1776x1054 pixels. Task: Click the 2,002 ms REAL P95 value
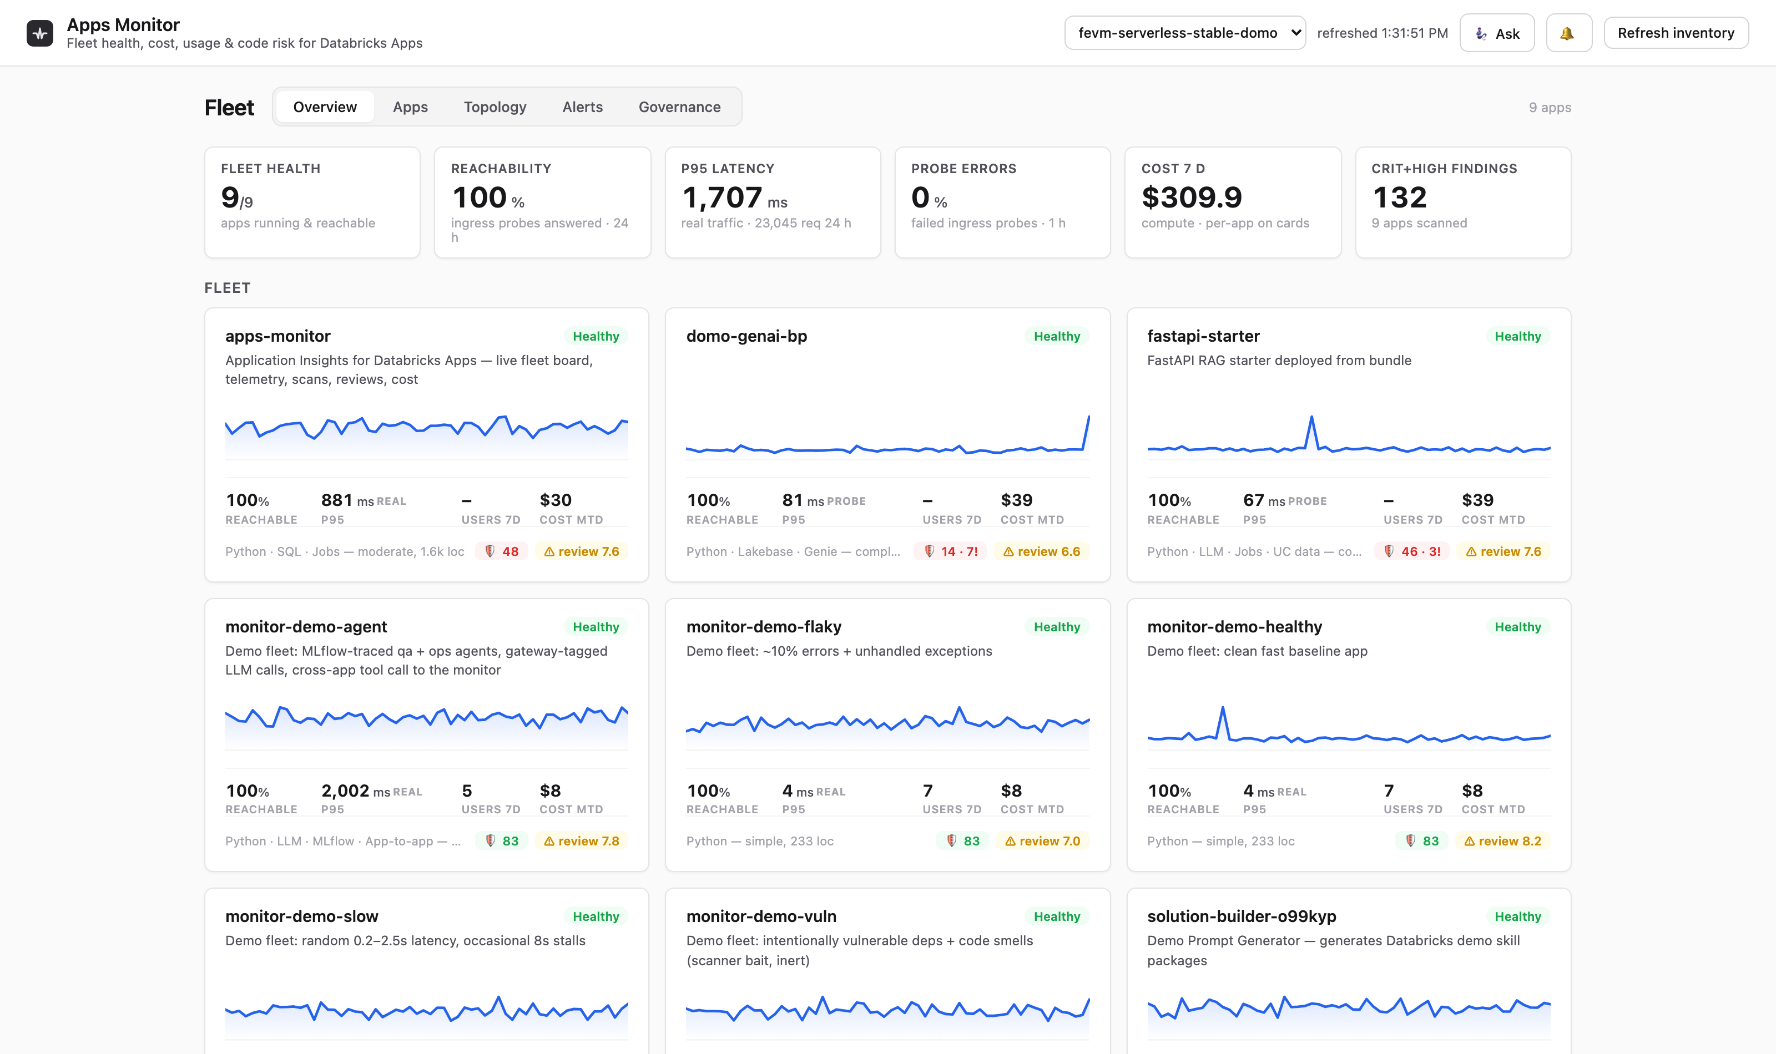pyautogui.click(x=371, y=791)
